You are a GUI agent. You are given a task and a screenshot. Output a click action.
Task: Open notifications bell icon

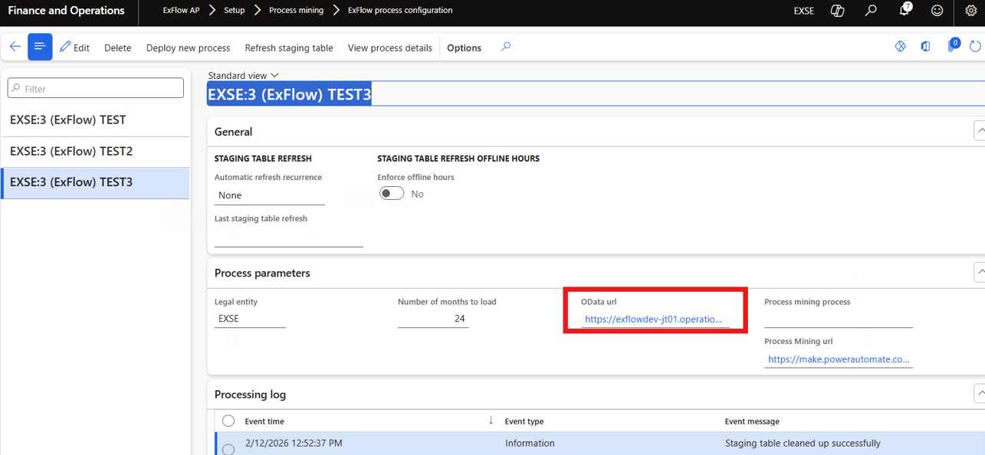[905, 10]
